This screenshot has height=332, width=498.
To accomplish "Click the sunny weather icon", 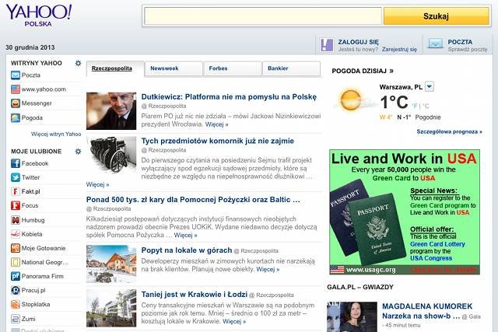I will click(x=351, y=100).
